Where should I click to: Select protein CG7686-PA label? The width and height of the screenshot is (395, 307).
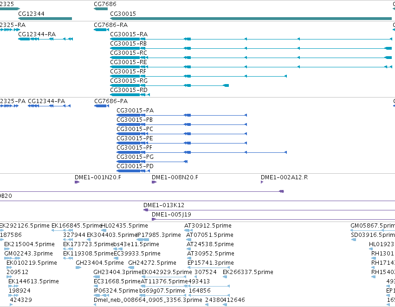pos(111,101)
